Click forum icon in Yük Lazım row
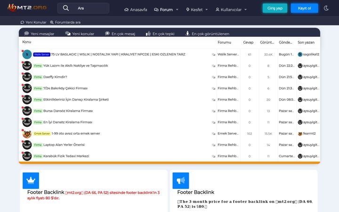This screenshot has width=339, height=212. coord(214,66)
